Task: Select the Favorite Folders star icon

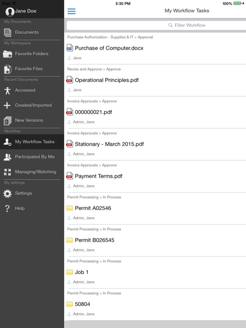Action: (7, 54)
